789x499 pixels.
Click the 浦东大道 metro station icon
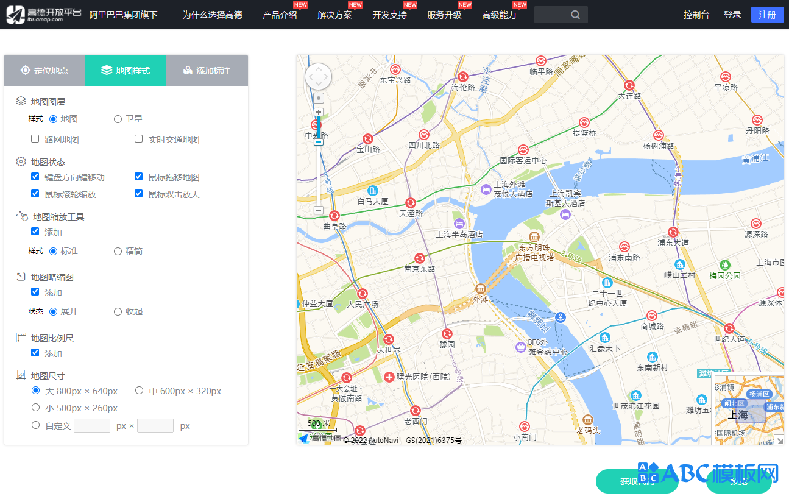point(673,232)
